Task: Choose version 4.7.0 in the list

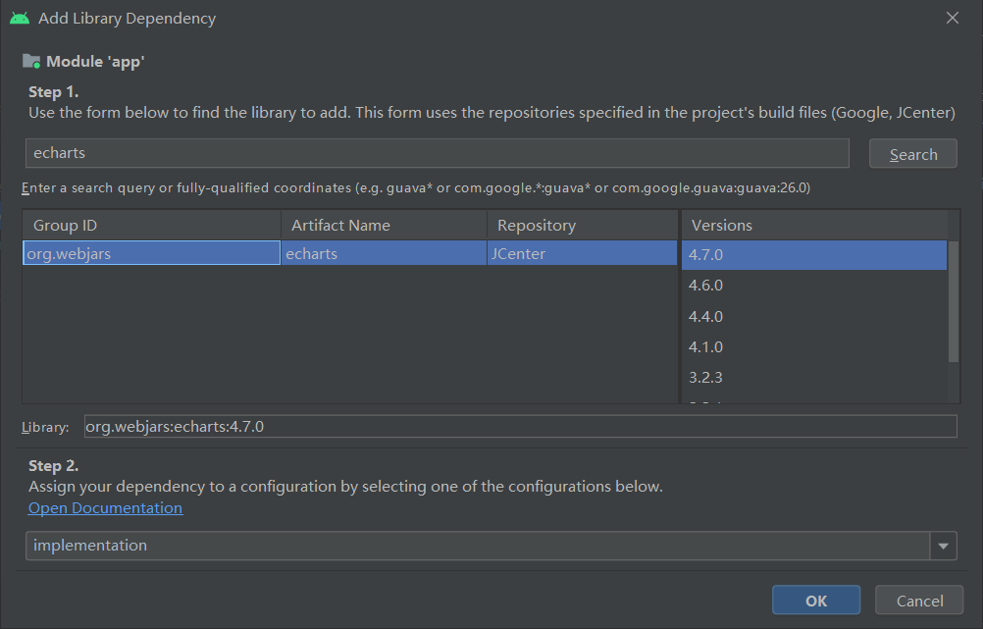Action: (x=813, y=254)
